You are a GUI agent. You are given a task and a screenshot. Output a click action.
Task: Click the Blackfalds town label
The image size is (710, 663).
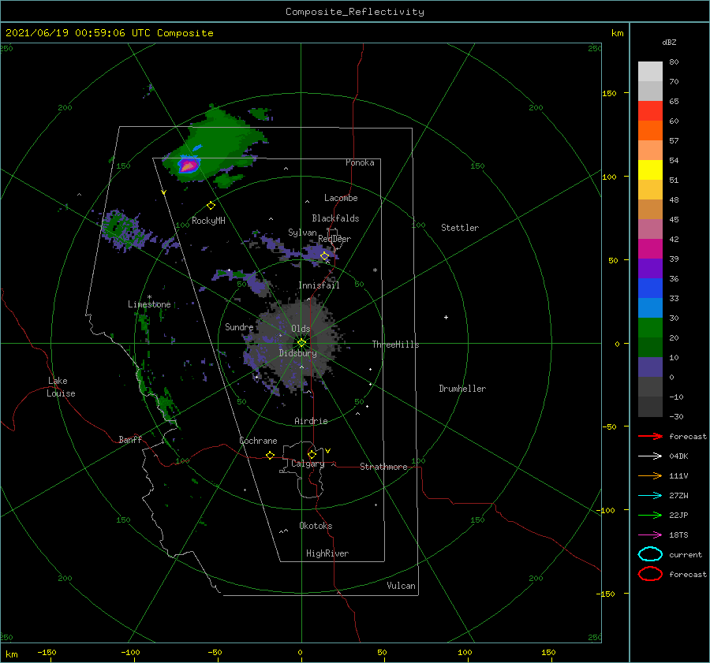335,218
